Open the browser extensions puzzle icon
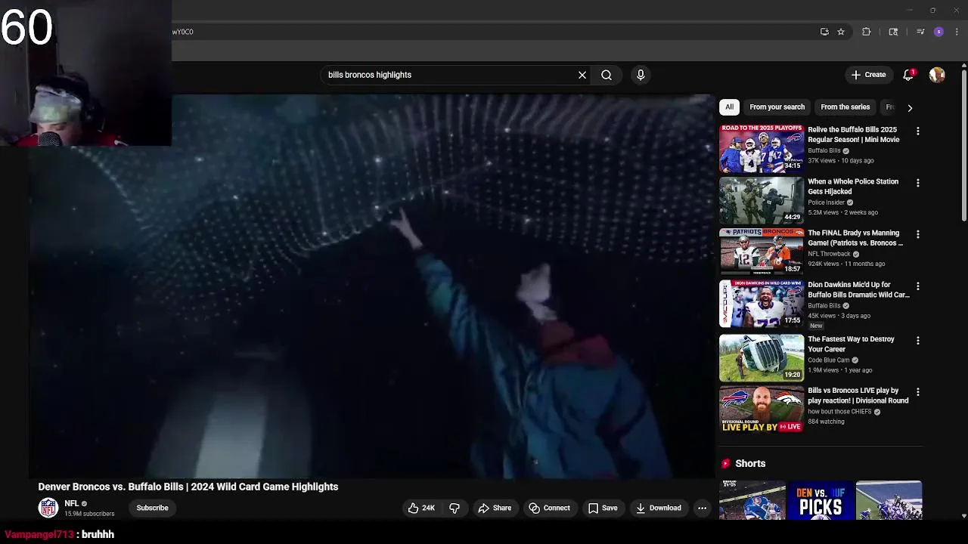This screenshot has width=968, height=544. [x=867, y=32]
